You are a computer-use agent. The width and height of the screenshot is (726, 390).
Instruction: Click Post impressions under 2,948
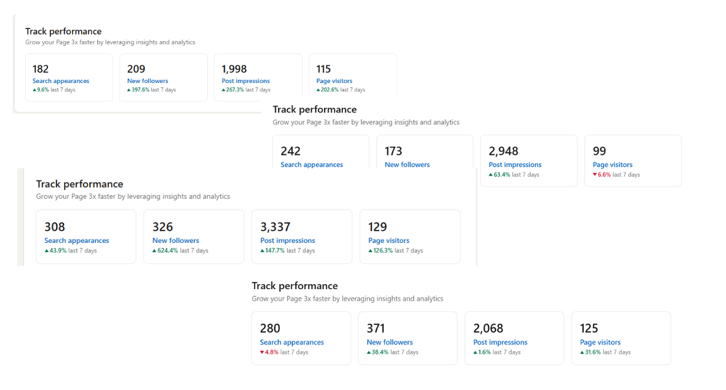[515, 164]
